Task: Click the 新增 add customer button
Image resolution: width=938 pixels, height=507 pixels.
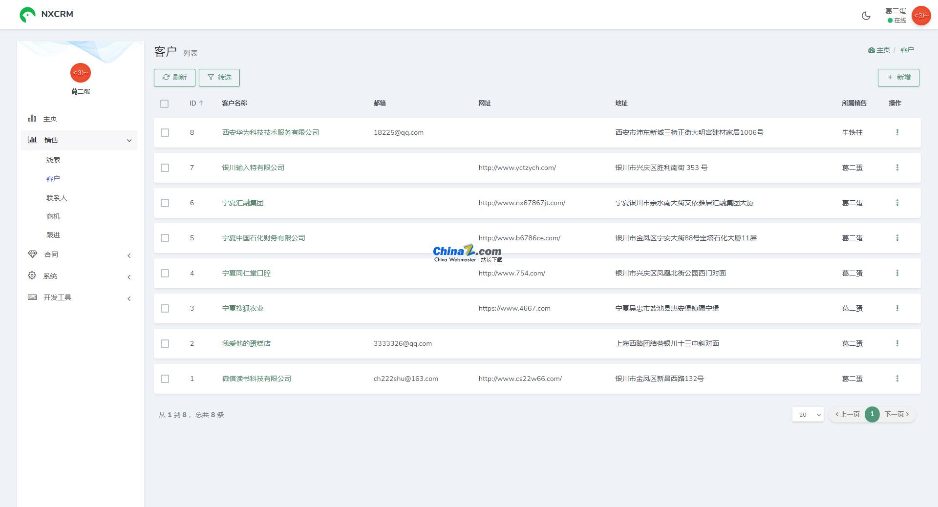Action: click(898, 77)
